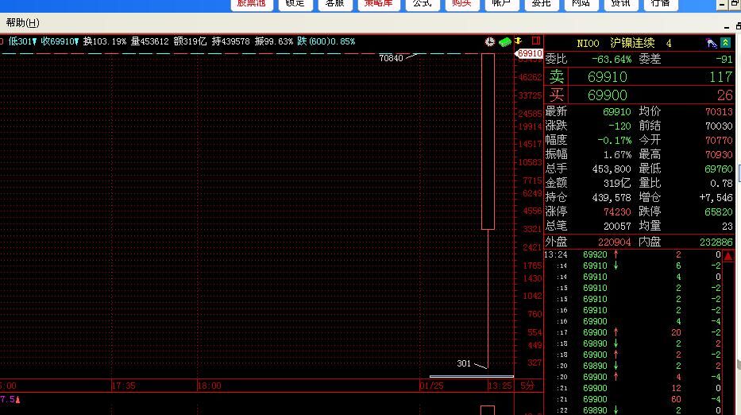
Task: Click the 沪镍连续 contract name header
Action: [632, 43]
